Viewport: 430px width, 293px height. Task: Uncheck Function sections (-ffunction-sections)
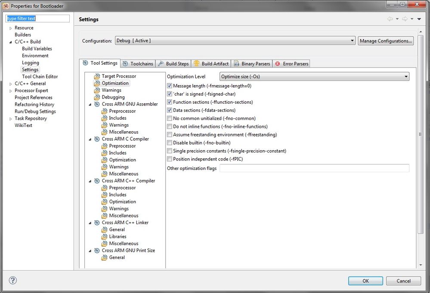click(x=170, y=102)
